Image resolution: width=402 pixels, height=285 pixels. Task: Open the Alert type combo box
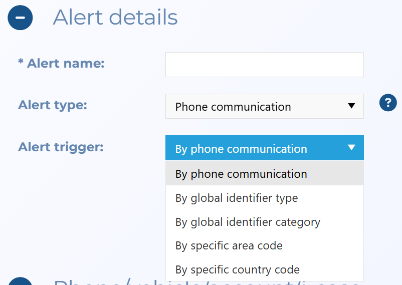[x=264, y=106]
